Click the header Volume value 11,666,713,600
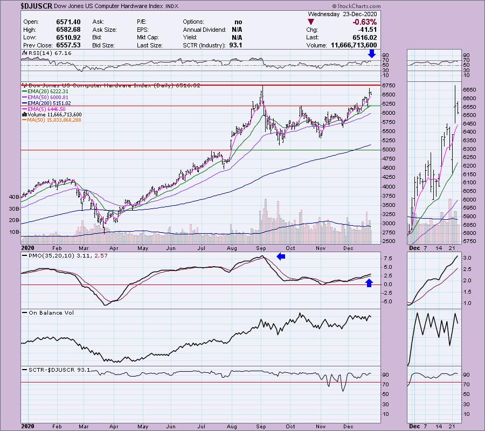485x431 pixels. (x=354, y=45)
